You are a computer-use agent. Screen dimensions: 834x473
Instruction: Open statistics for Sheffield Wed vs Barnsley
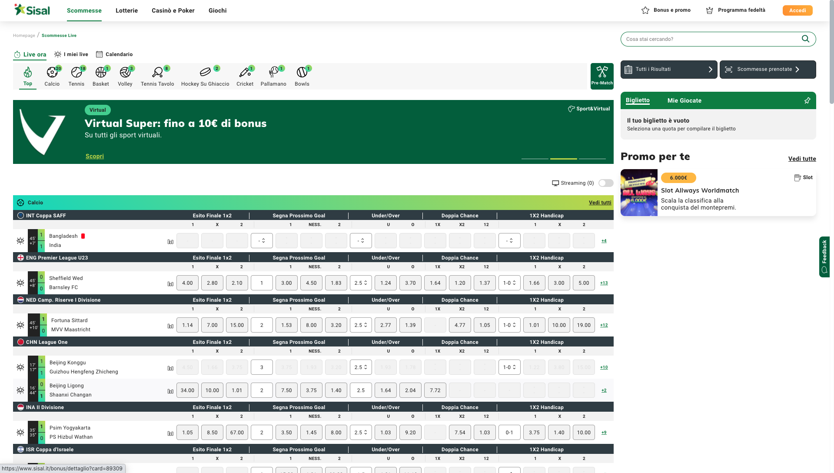170,283
